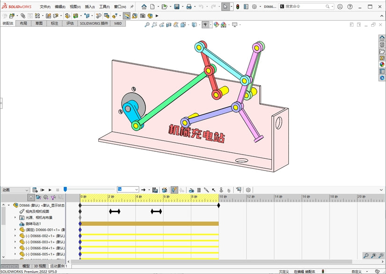Click the Rebuild traffic light icon

click(x=238, y=7)
